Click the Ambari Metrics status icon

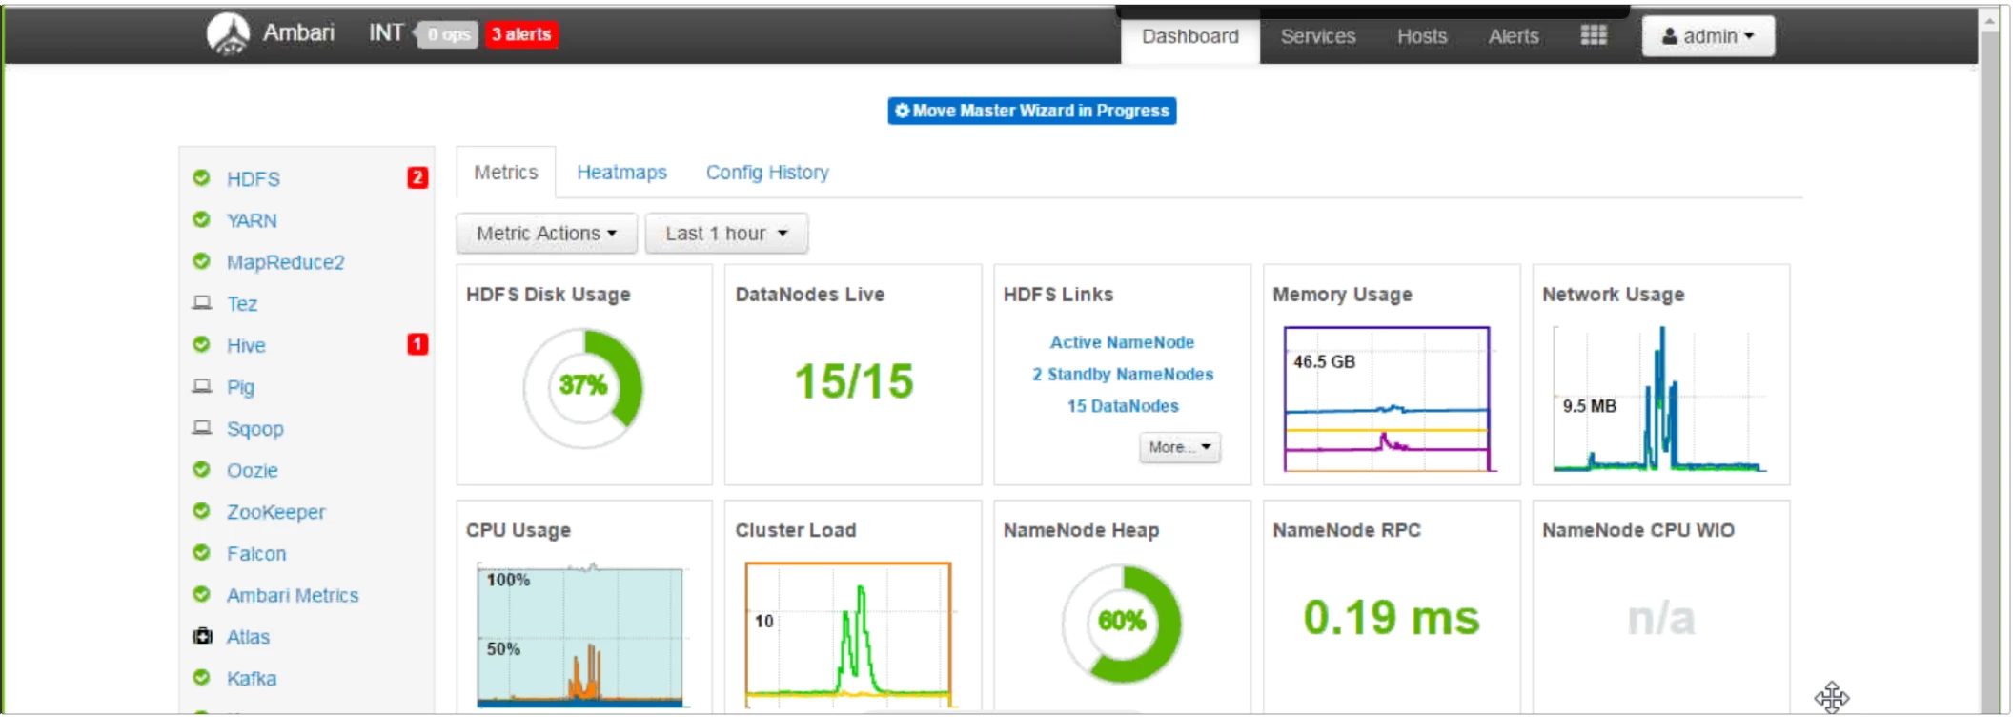pos(201,594)
